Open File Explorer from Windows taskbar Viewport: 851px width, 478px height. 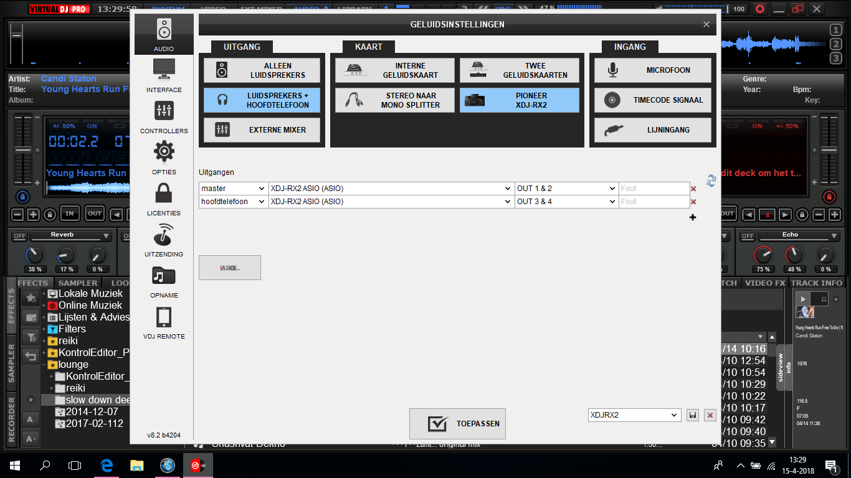coord(136,465)
